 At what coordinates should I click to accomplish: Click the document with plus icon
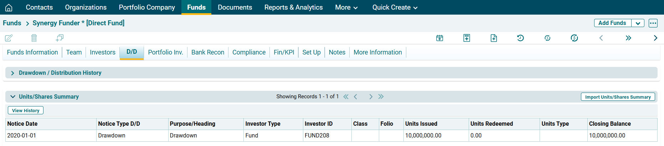[494, 38]
